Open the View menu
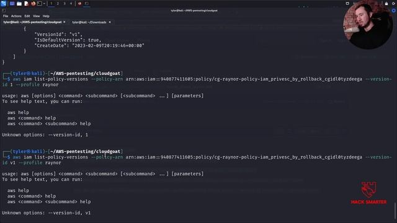The width and height of the screenshot is (397, 223). [36, 16]
